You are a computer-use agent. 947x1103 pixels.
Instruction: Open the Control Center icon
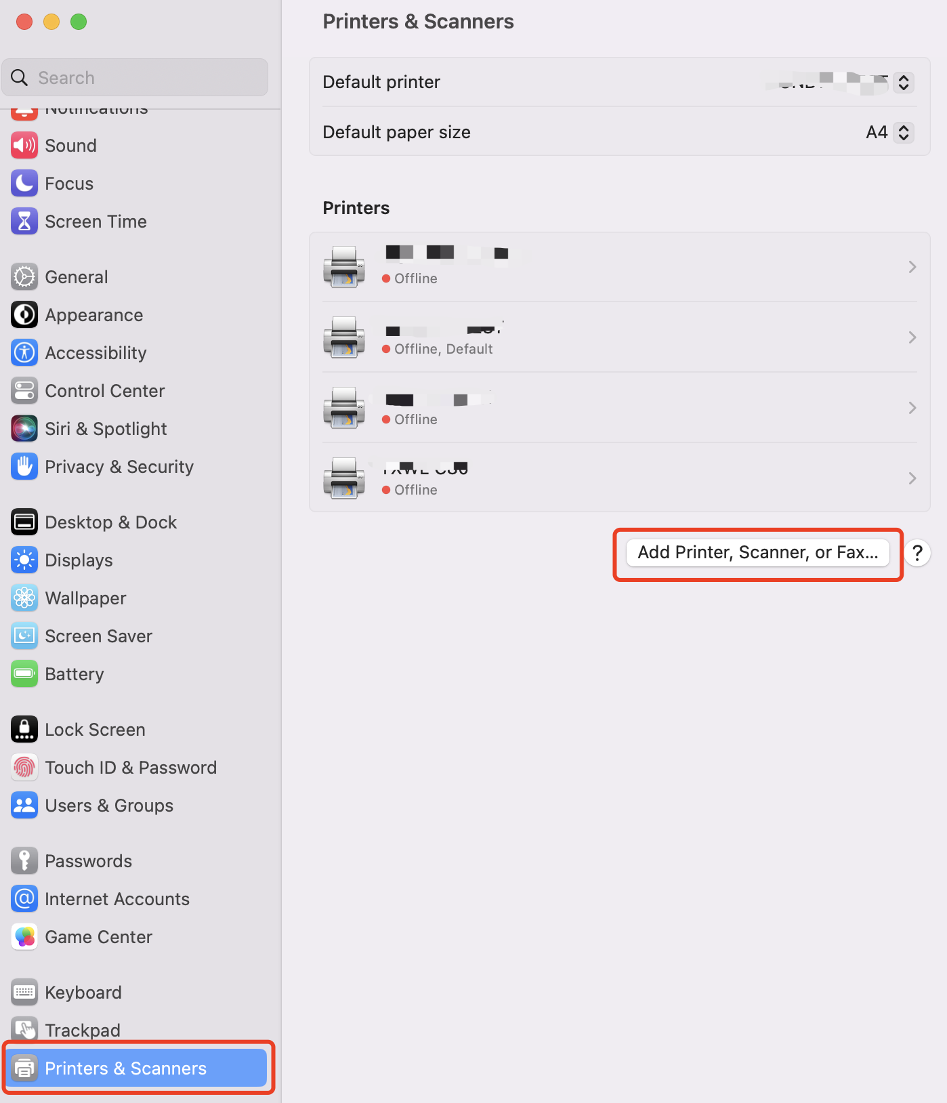click(x=24, y=391)
